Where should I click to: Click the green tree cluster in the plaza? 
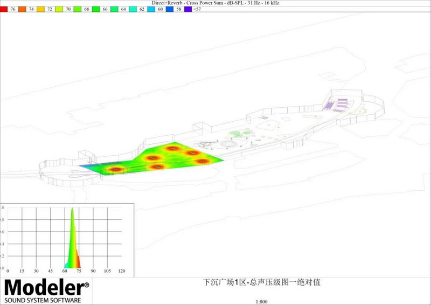point(240,133)
